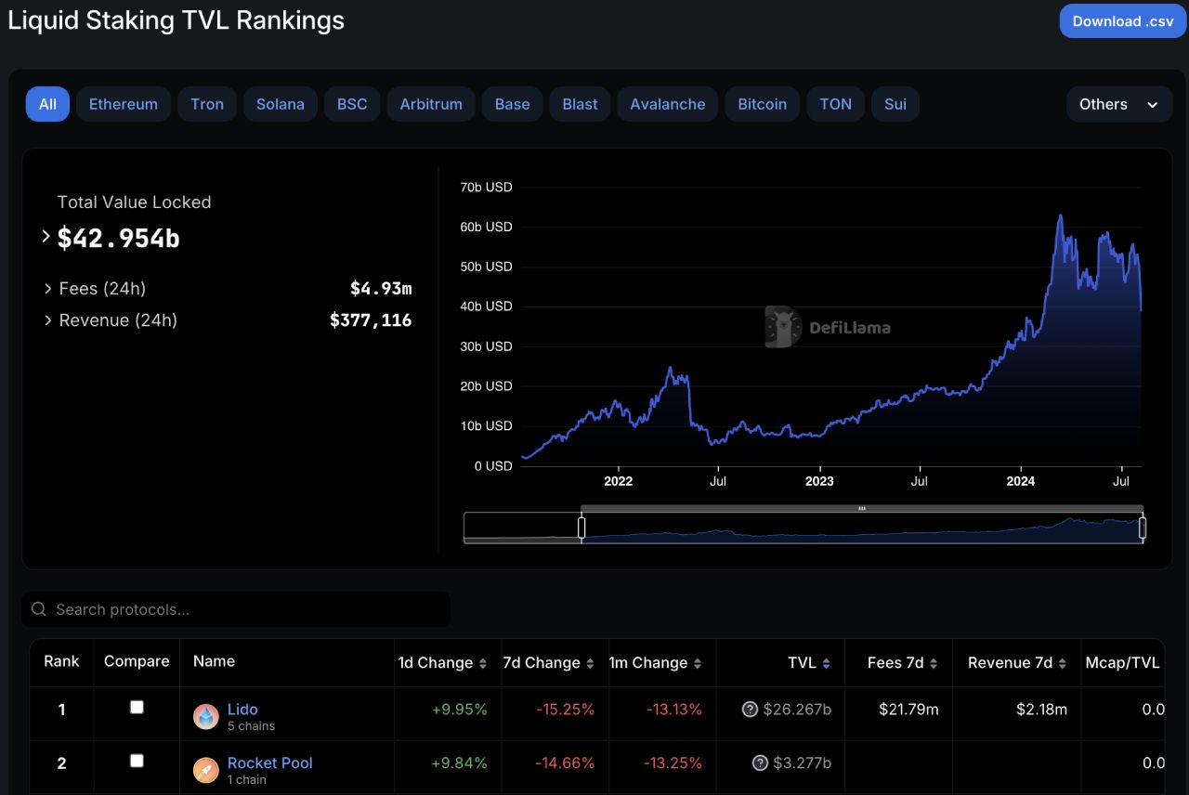Tick the Compare checkbox for Rocket Pool
1189x795 pixels.
137,761
